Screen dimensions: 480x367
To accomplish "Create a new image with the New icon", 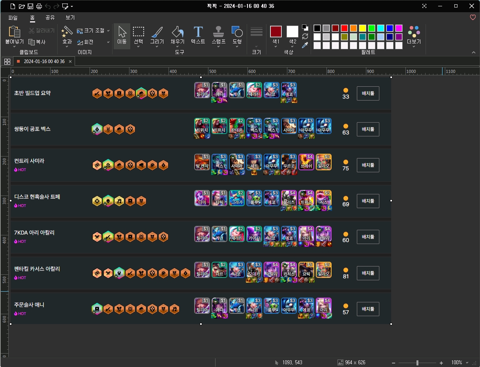I will [13, 6].
